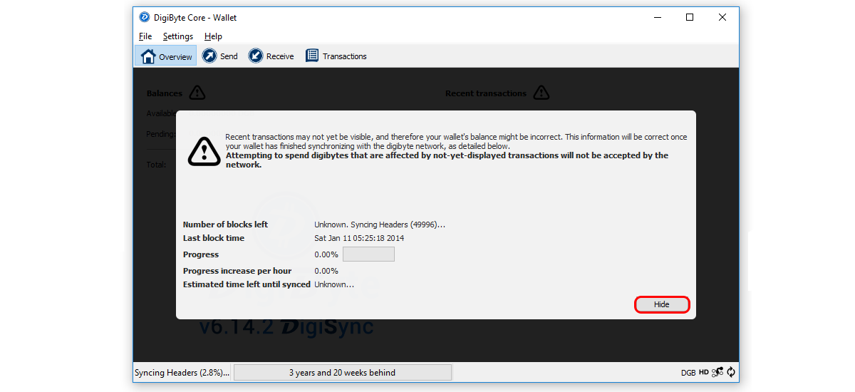Click the sync progress bar in dialog

(x=368, y=254)
